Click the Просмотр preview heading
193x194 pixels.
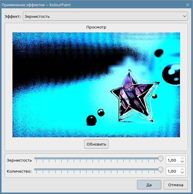pyautogui.click(x=96, y=27)
